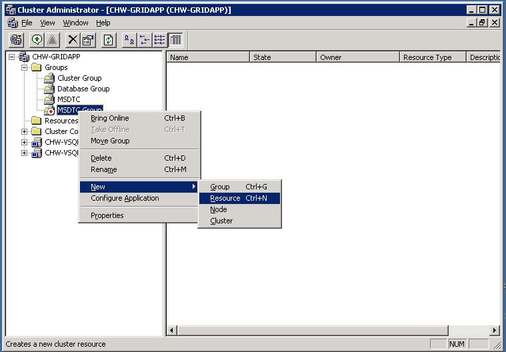
Task: Click the Cluster Configuration folder icon
Action: pos(37,131)
